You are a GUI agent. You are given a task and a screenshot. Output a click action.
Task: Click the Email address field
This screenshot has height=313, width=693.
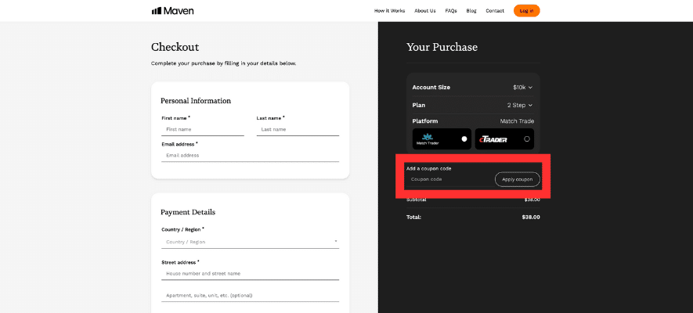coord(250,156)
